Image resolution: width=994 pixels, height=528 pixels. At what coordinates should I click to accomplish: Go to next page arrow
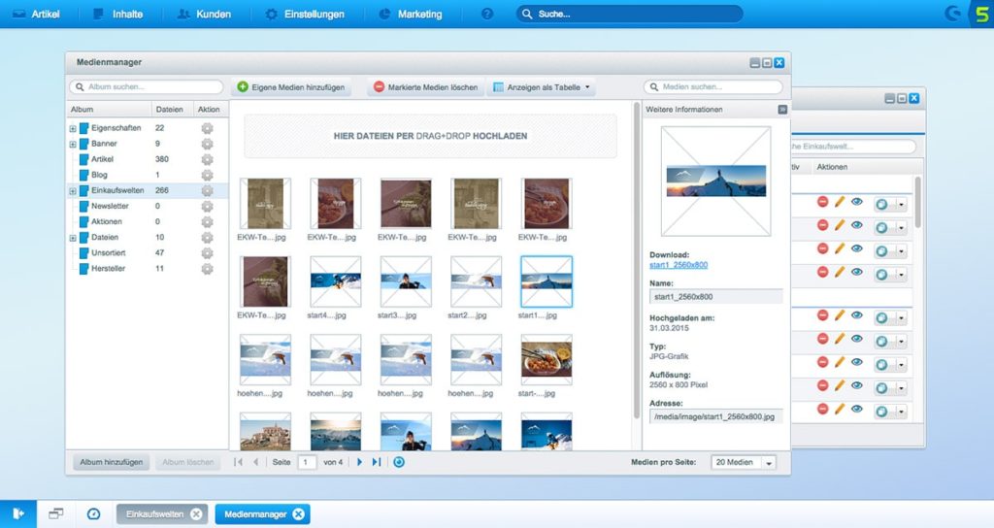[359, 462]
